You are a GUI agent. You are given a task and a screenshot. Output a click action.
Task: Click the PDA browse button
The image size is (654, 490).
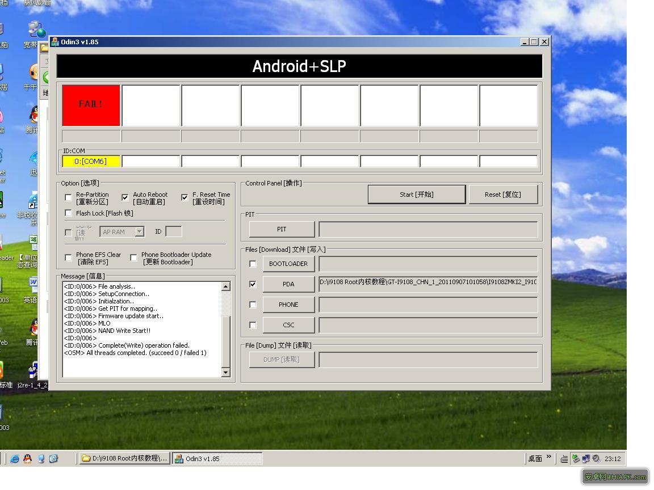coord(288,284)
